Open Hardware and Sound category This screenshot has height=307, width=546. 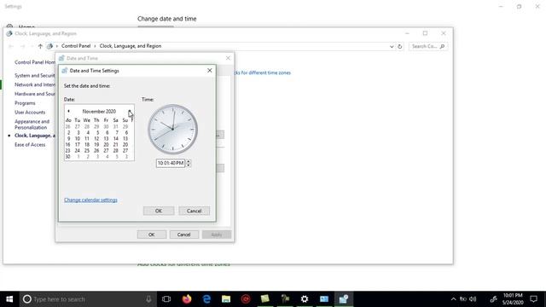click(x=34, y=94)
